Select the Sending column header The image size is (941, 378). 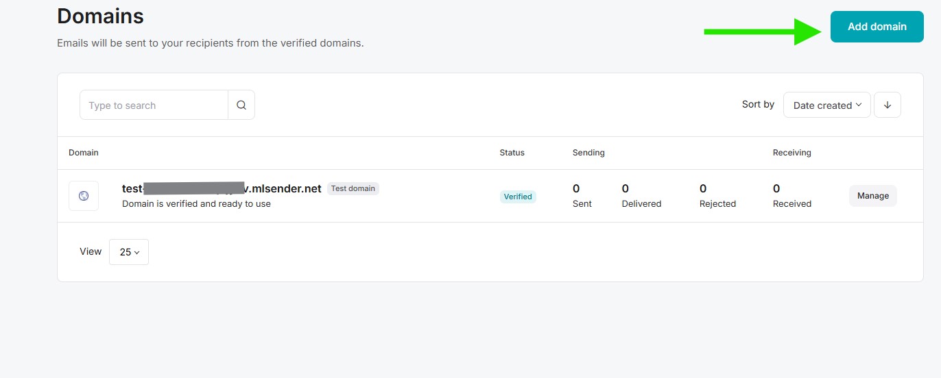click(x=588, y=153)
